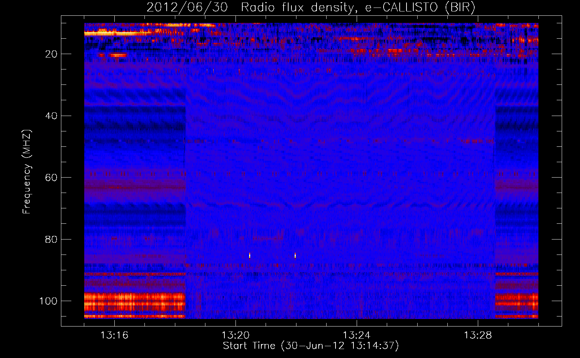Click the 40 frequency tick label
580x358 pixels.
pos(52,116)
